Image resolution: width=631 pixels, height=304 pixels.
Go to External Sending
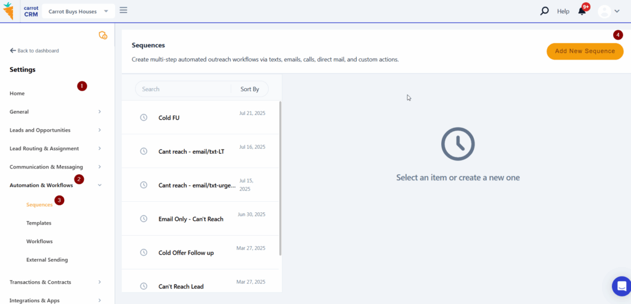47,260
